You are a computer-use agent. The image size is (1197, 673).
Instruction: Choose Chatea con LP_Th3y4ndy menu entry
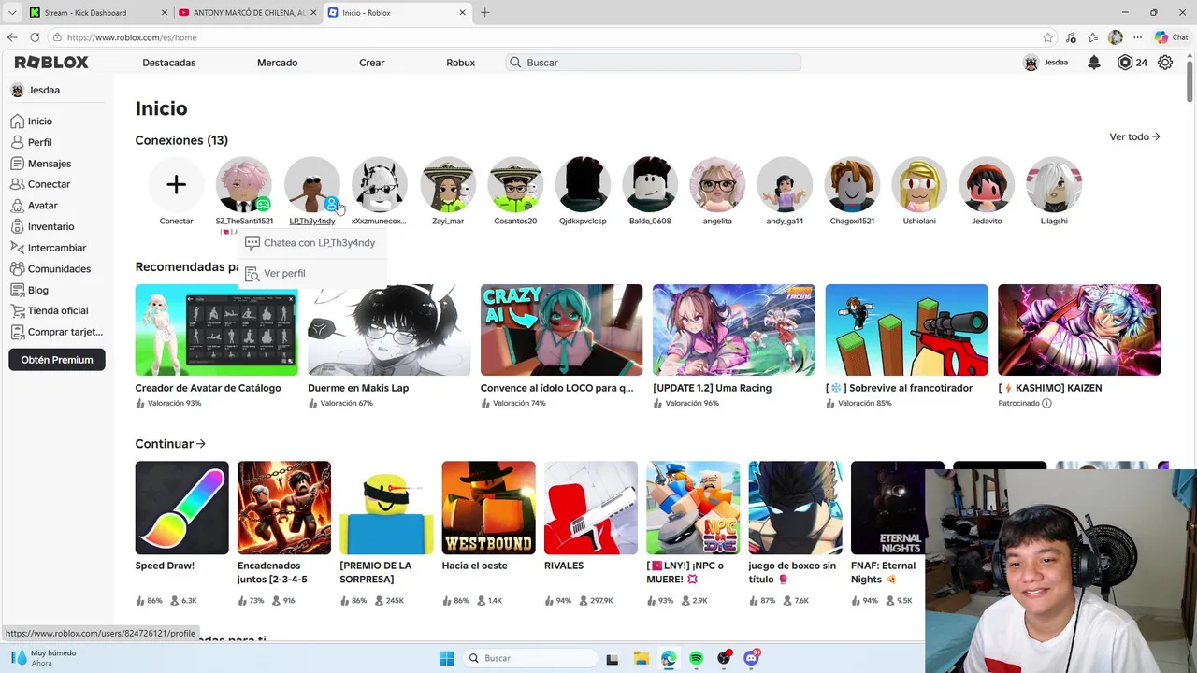point(310,243)
